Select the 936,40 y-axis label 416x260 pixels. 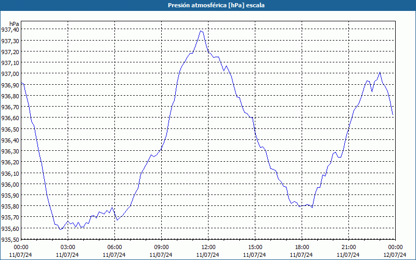pos(10,140)
